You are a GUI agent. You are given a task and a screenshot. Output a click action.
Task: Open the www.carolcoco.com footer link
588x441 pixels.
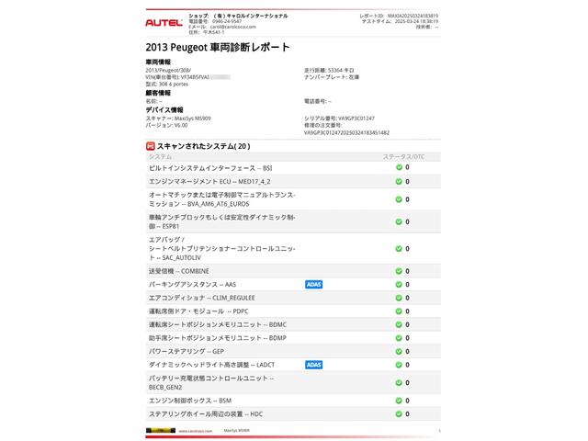point(196,431)
